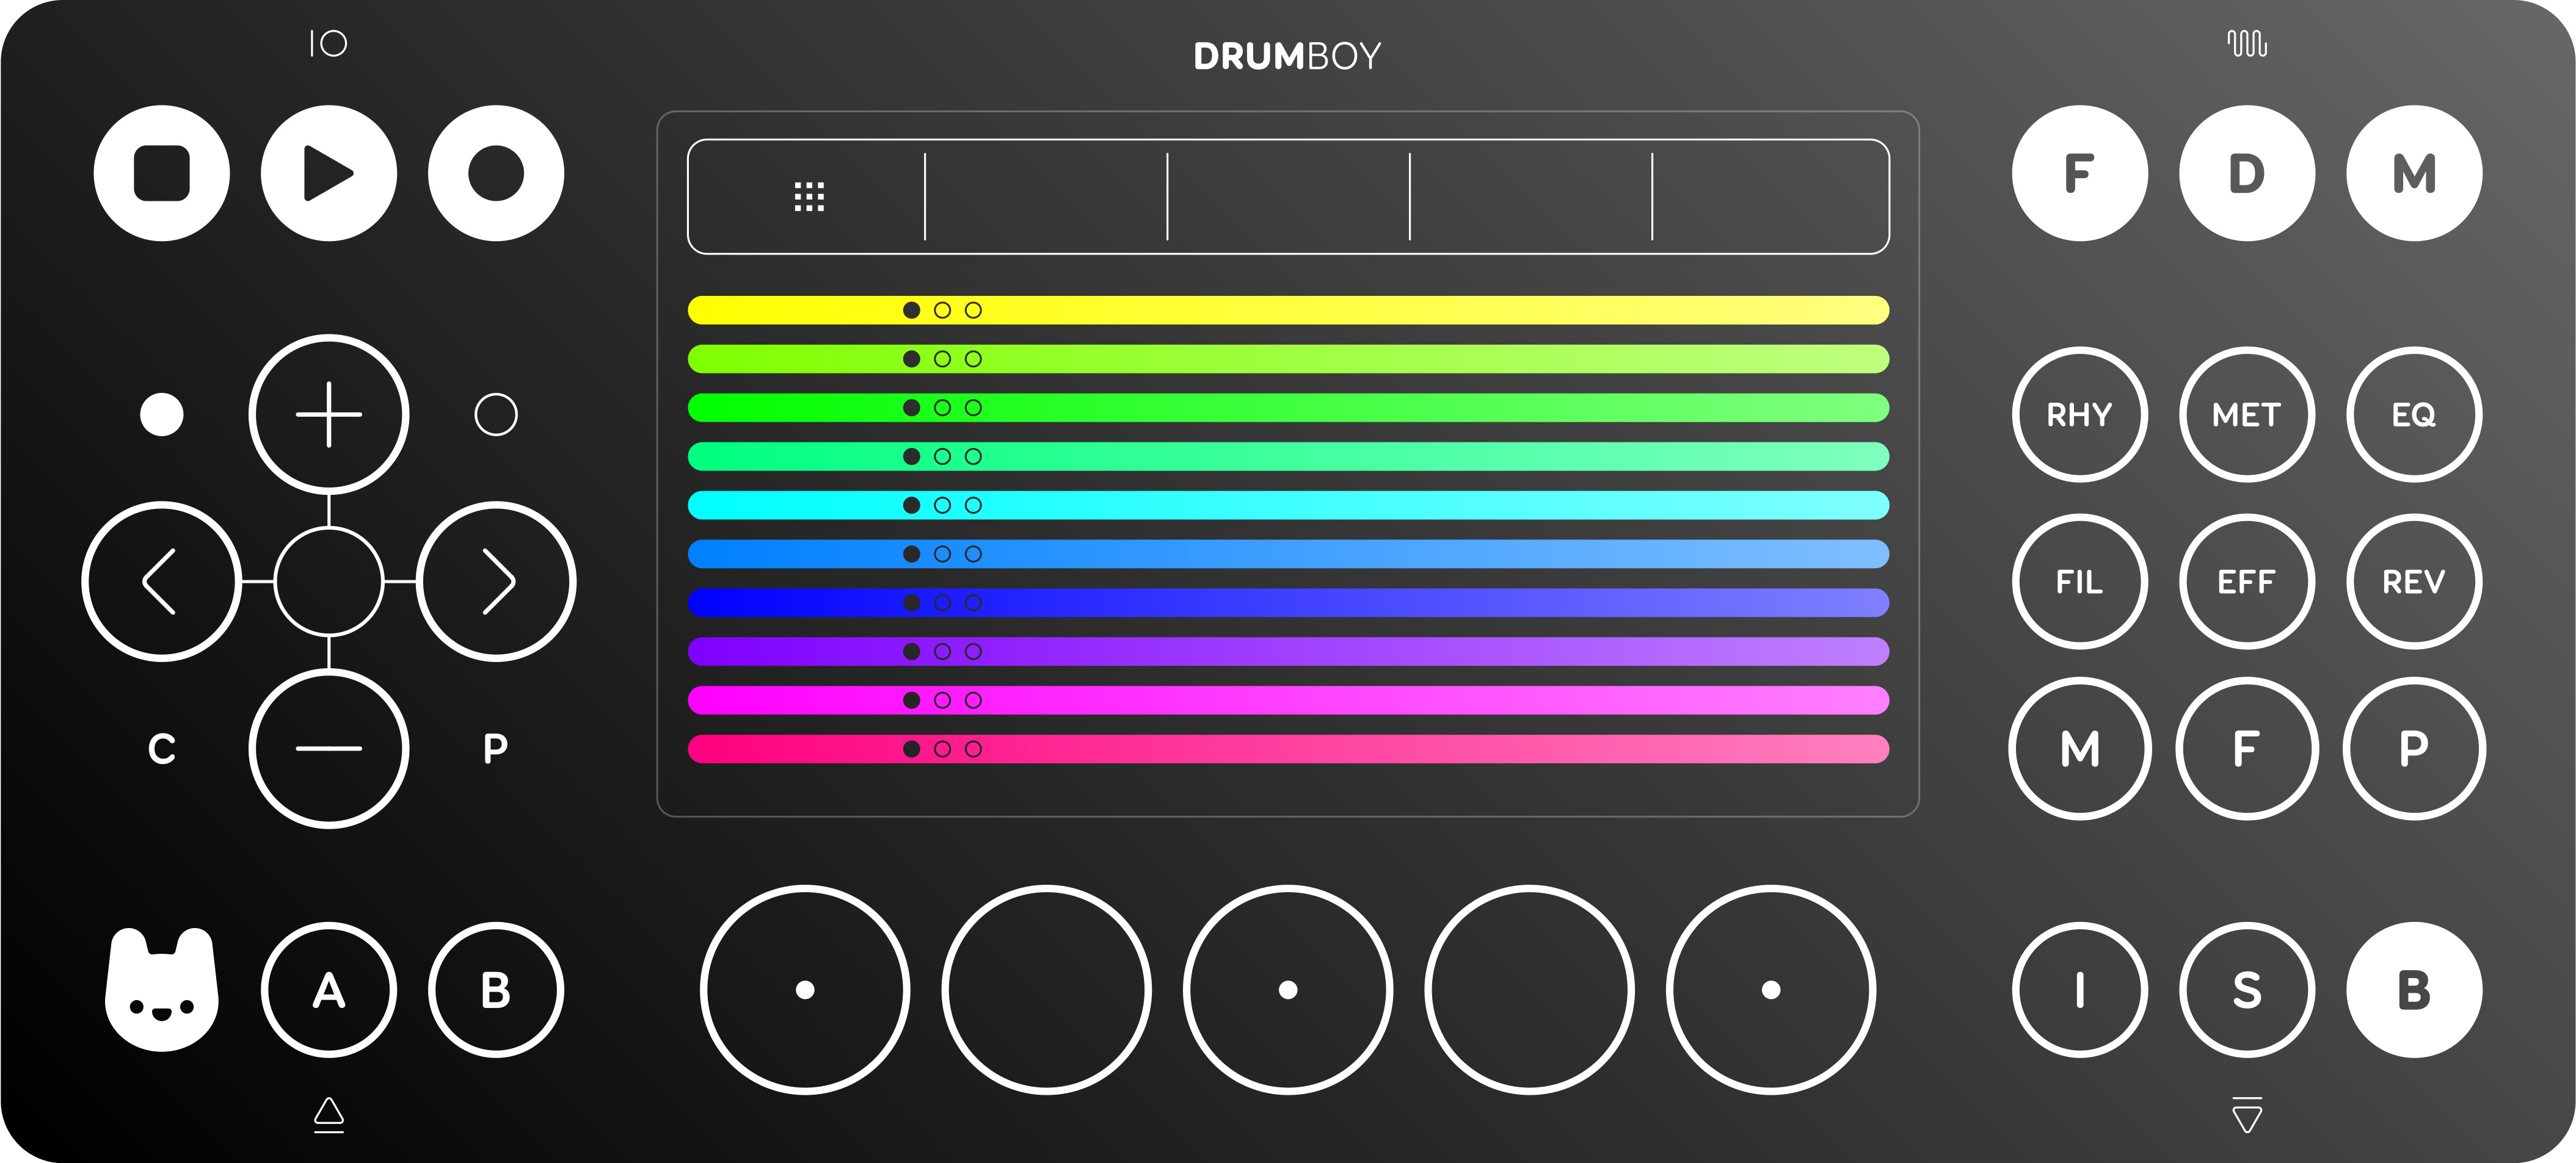Click the light blue track bar
Screen dimensions: 2576x1163
click(x=1288, y=553)
